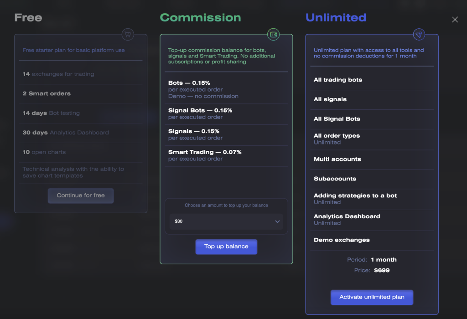
Task: Click the shopping cart icon on Free plan
Action: pos(128,35)
